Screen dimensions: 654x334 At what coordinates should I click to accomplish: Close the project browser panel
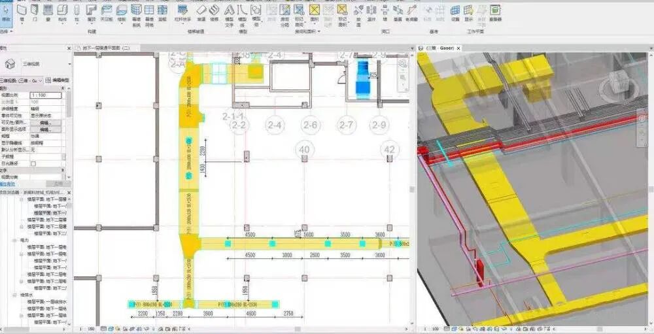point(69,193)
